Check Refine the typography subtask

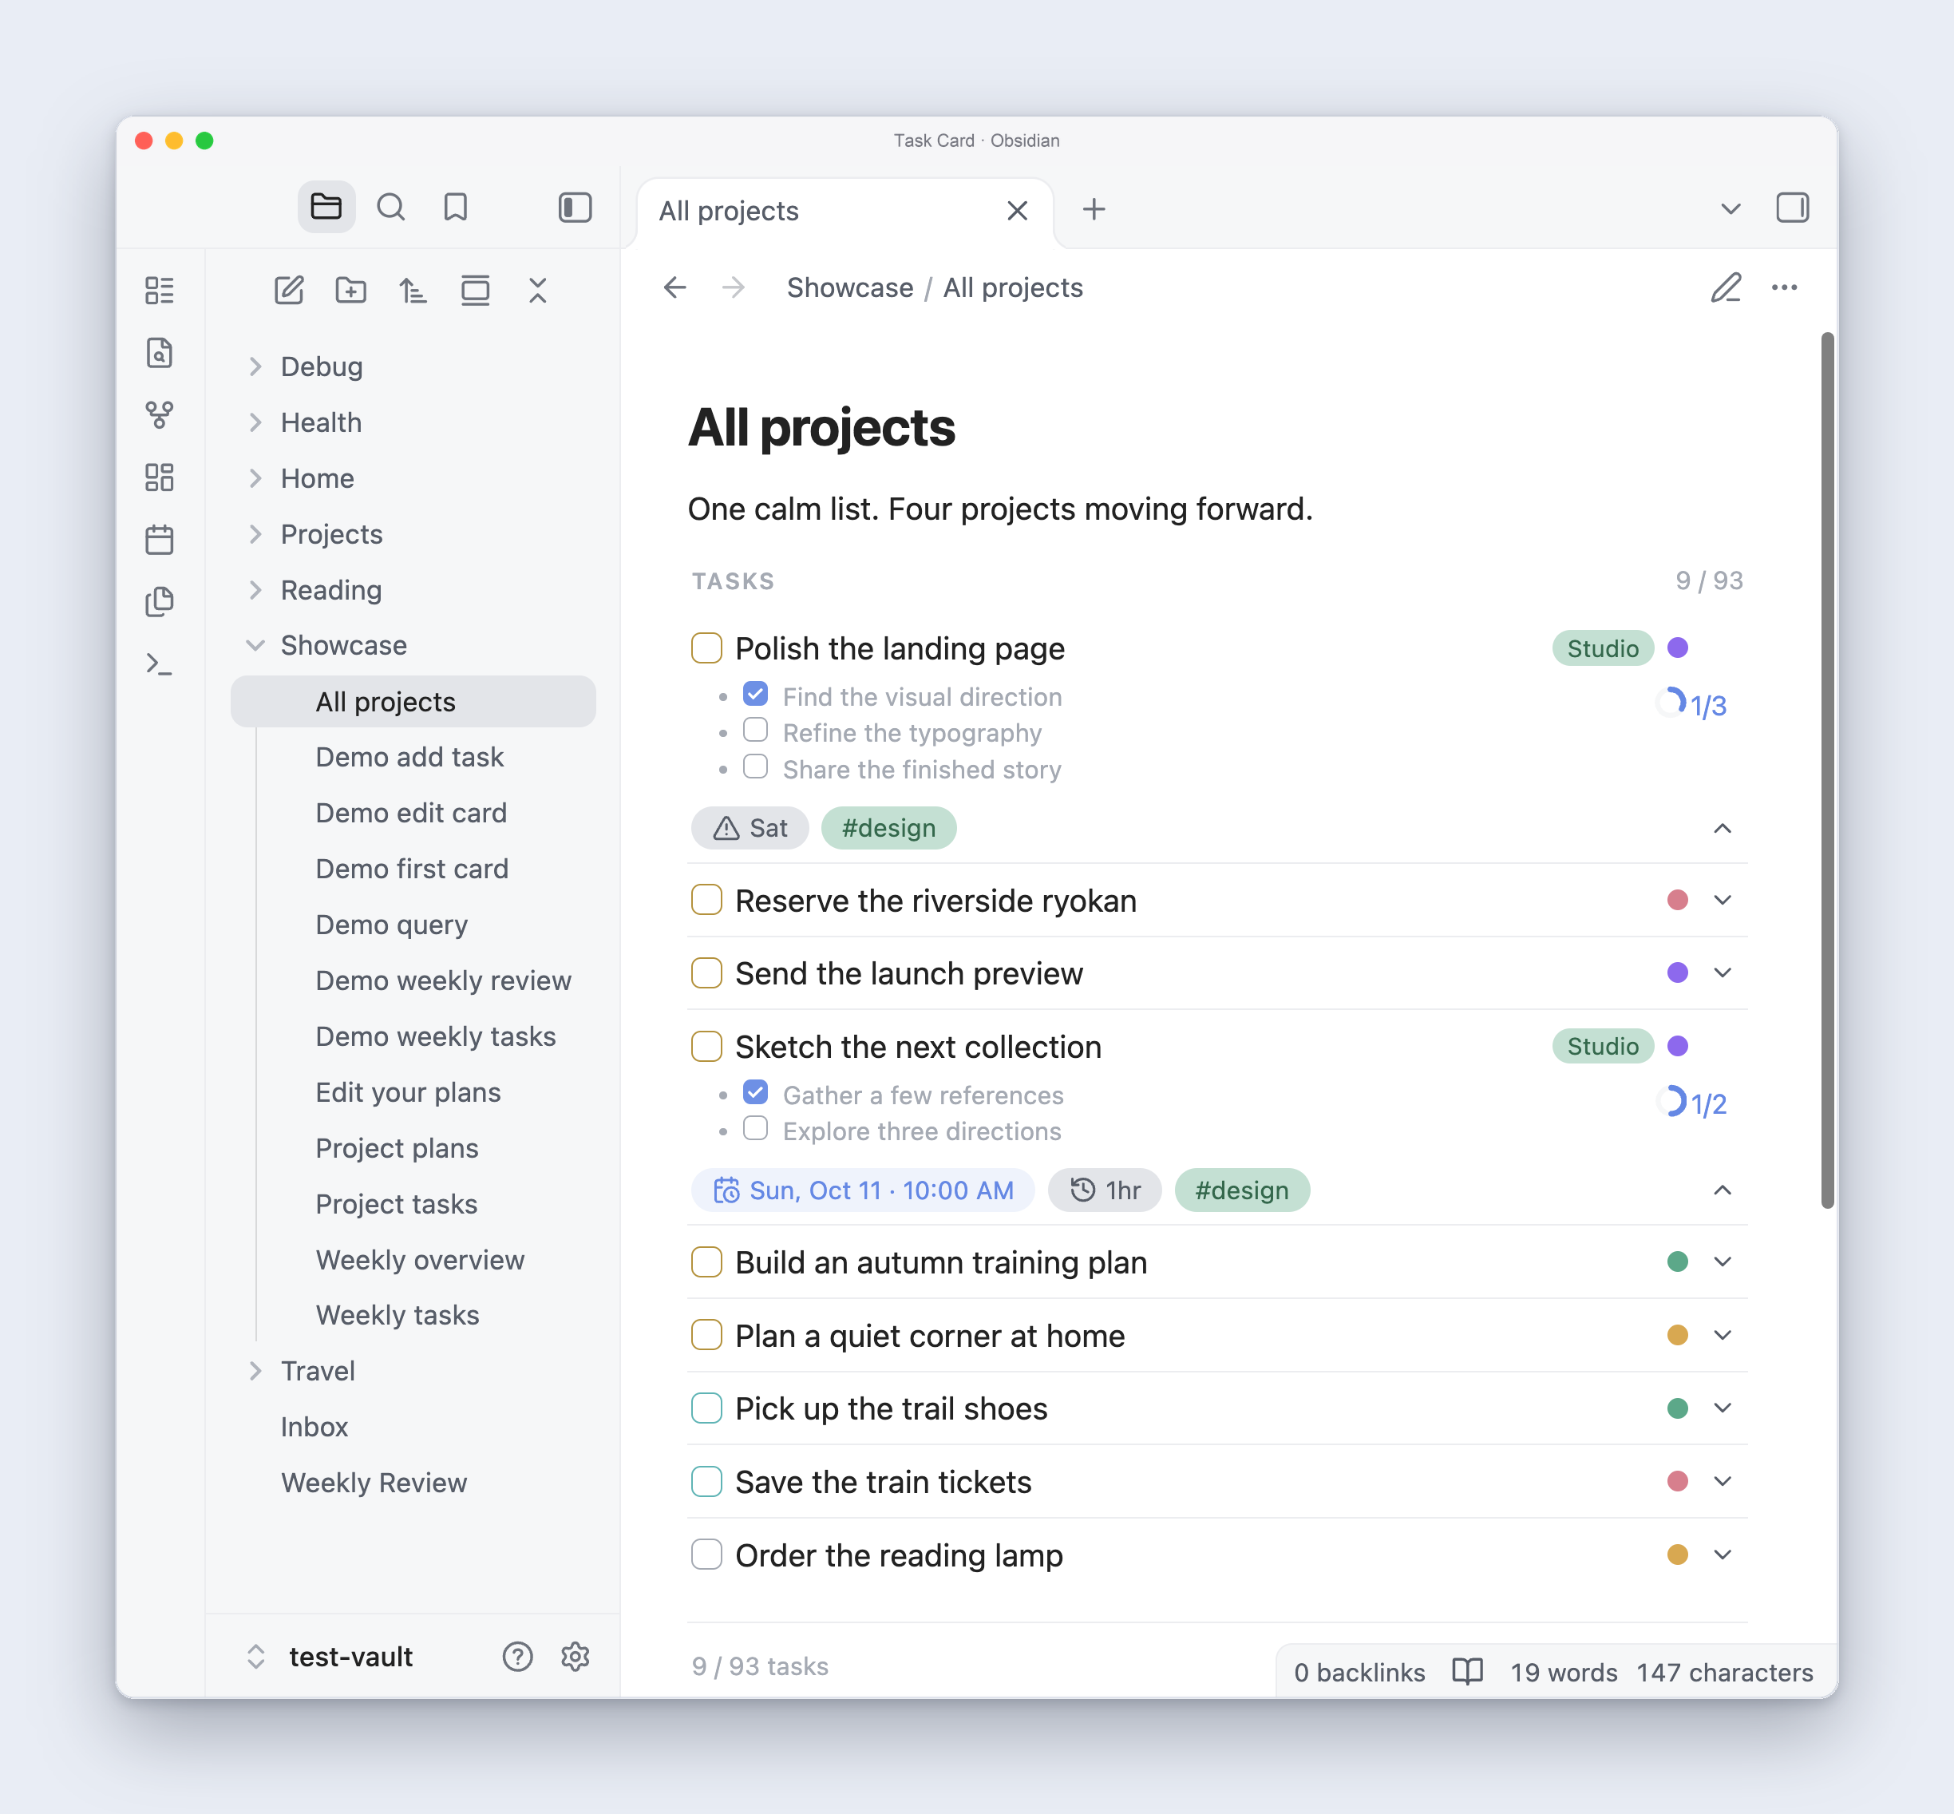pos(756,731)
